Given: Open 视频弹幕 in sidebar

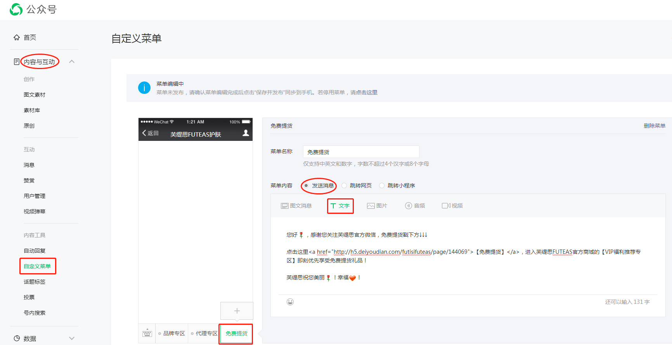Looking at the screenshot, I should coord(35,212).
